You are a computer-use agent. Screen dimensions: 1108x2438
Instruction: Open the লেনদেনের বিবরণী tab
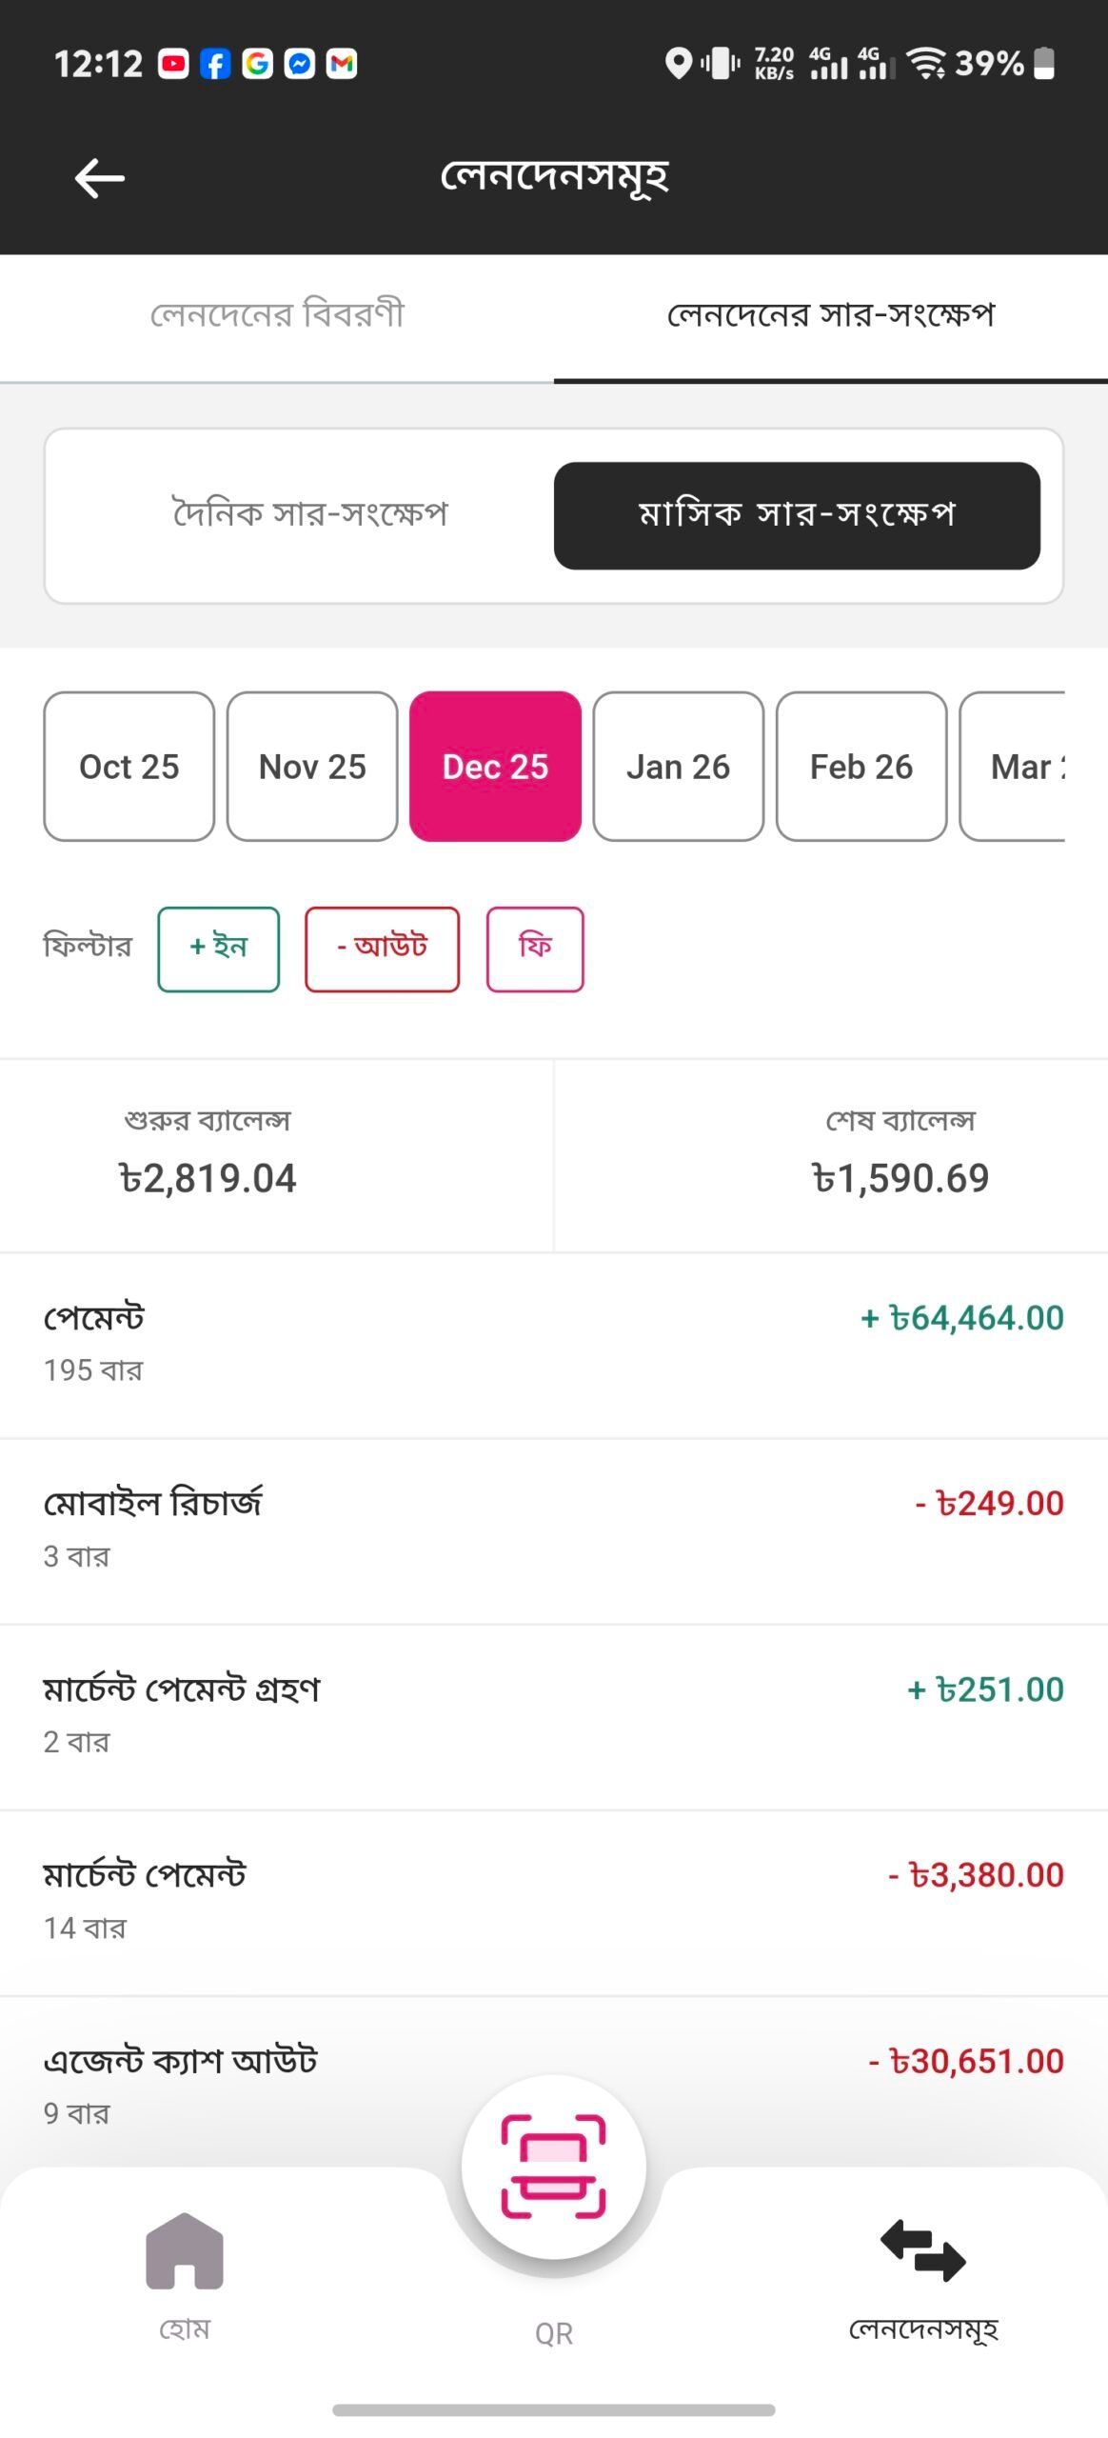277,315
